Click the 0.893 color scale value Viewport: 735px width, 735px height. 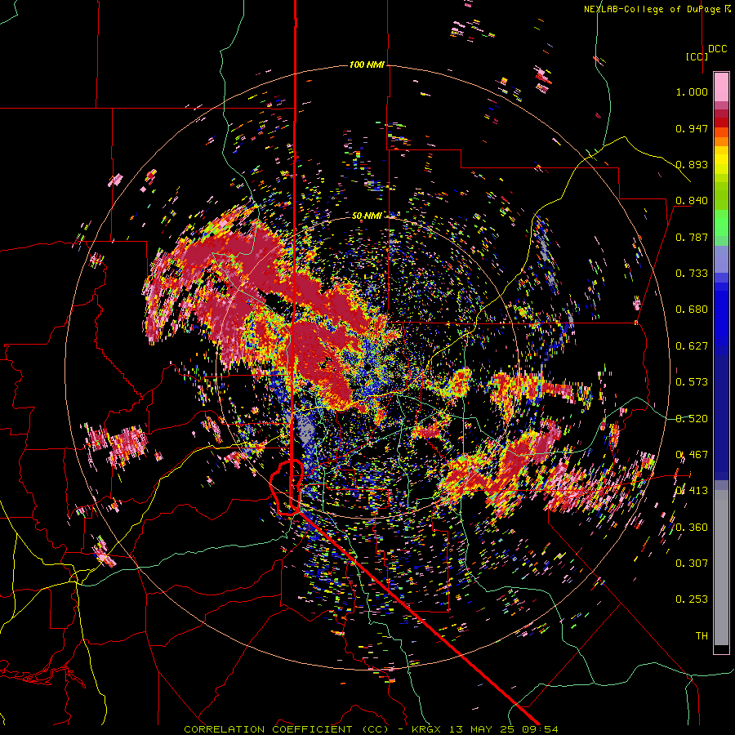(x=692, y=164)
